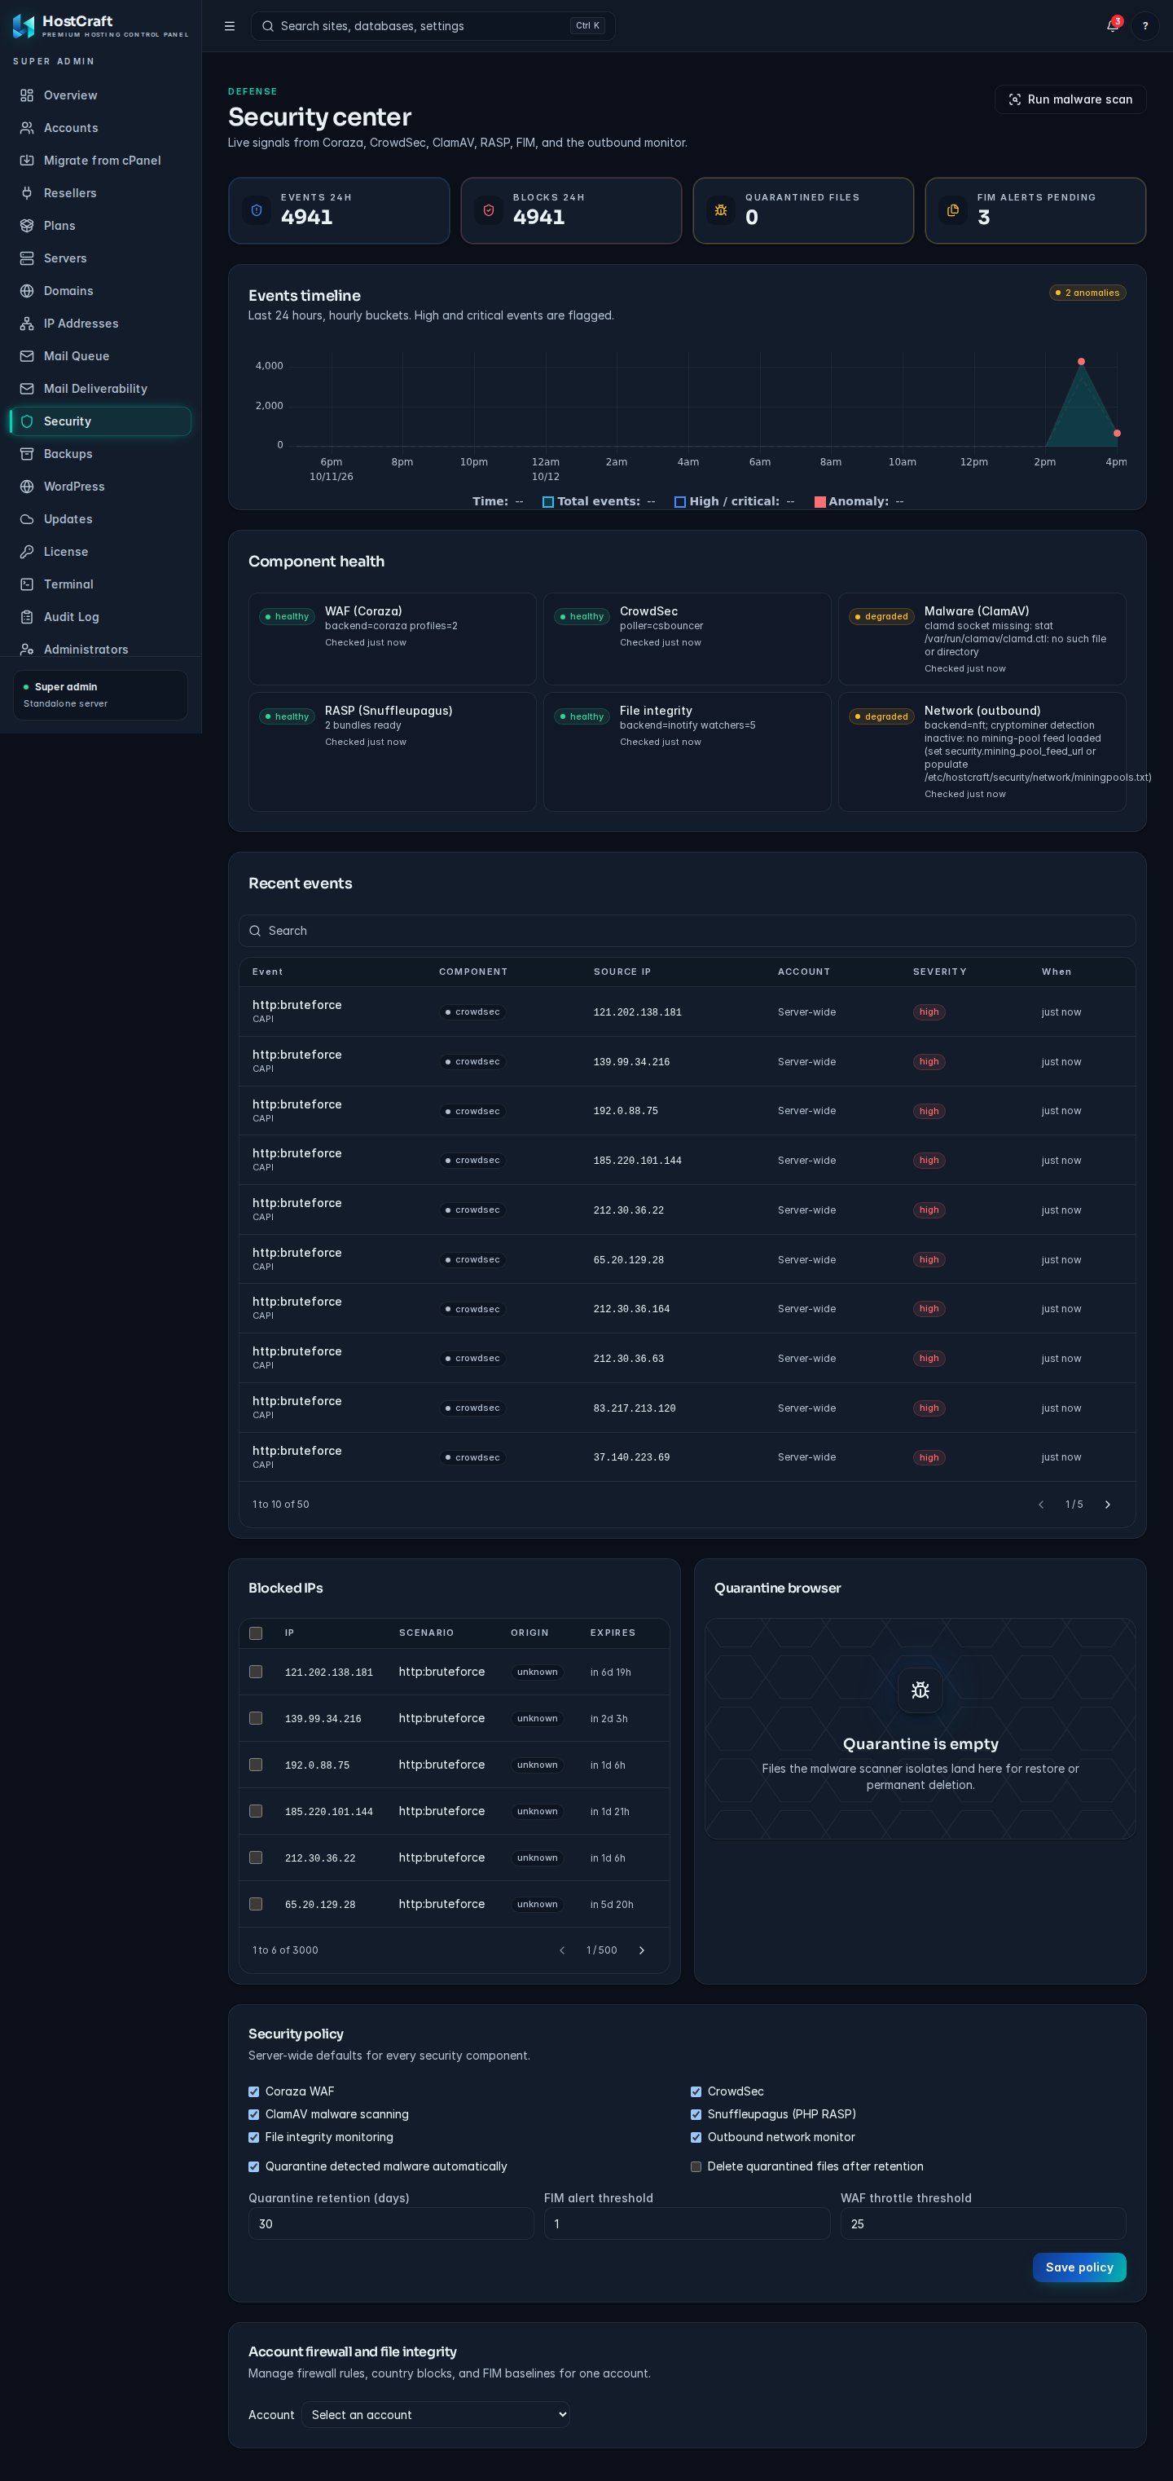Click the Blocks 24h shield icon
The width and height of the screenshot is (1173, 2481).
point(489,210)
